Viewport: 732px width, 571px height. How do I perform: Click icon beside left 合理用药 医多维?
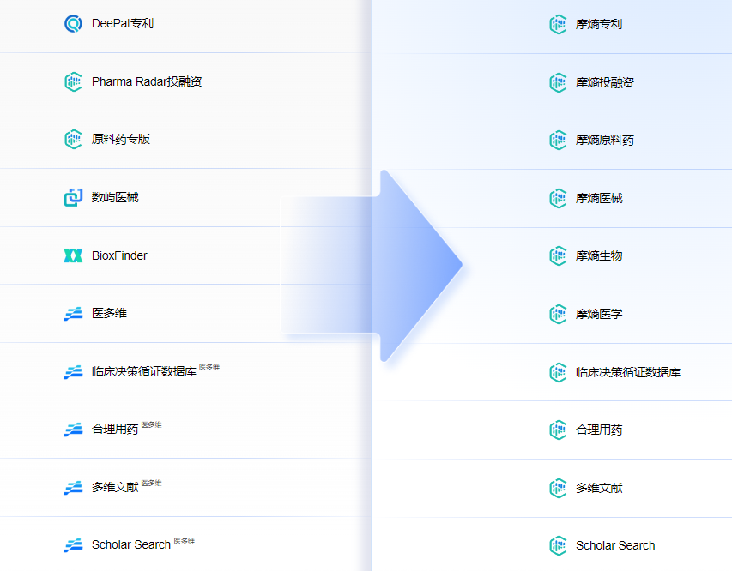(73, 430)
